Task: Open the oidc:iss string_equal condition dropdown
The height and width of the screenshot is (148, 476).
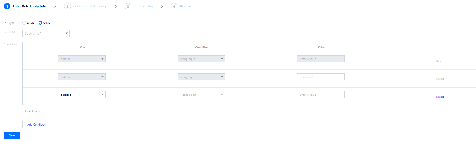Action: 201,59
